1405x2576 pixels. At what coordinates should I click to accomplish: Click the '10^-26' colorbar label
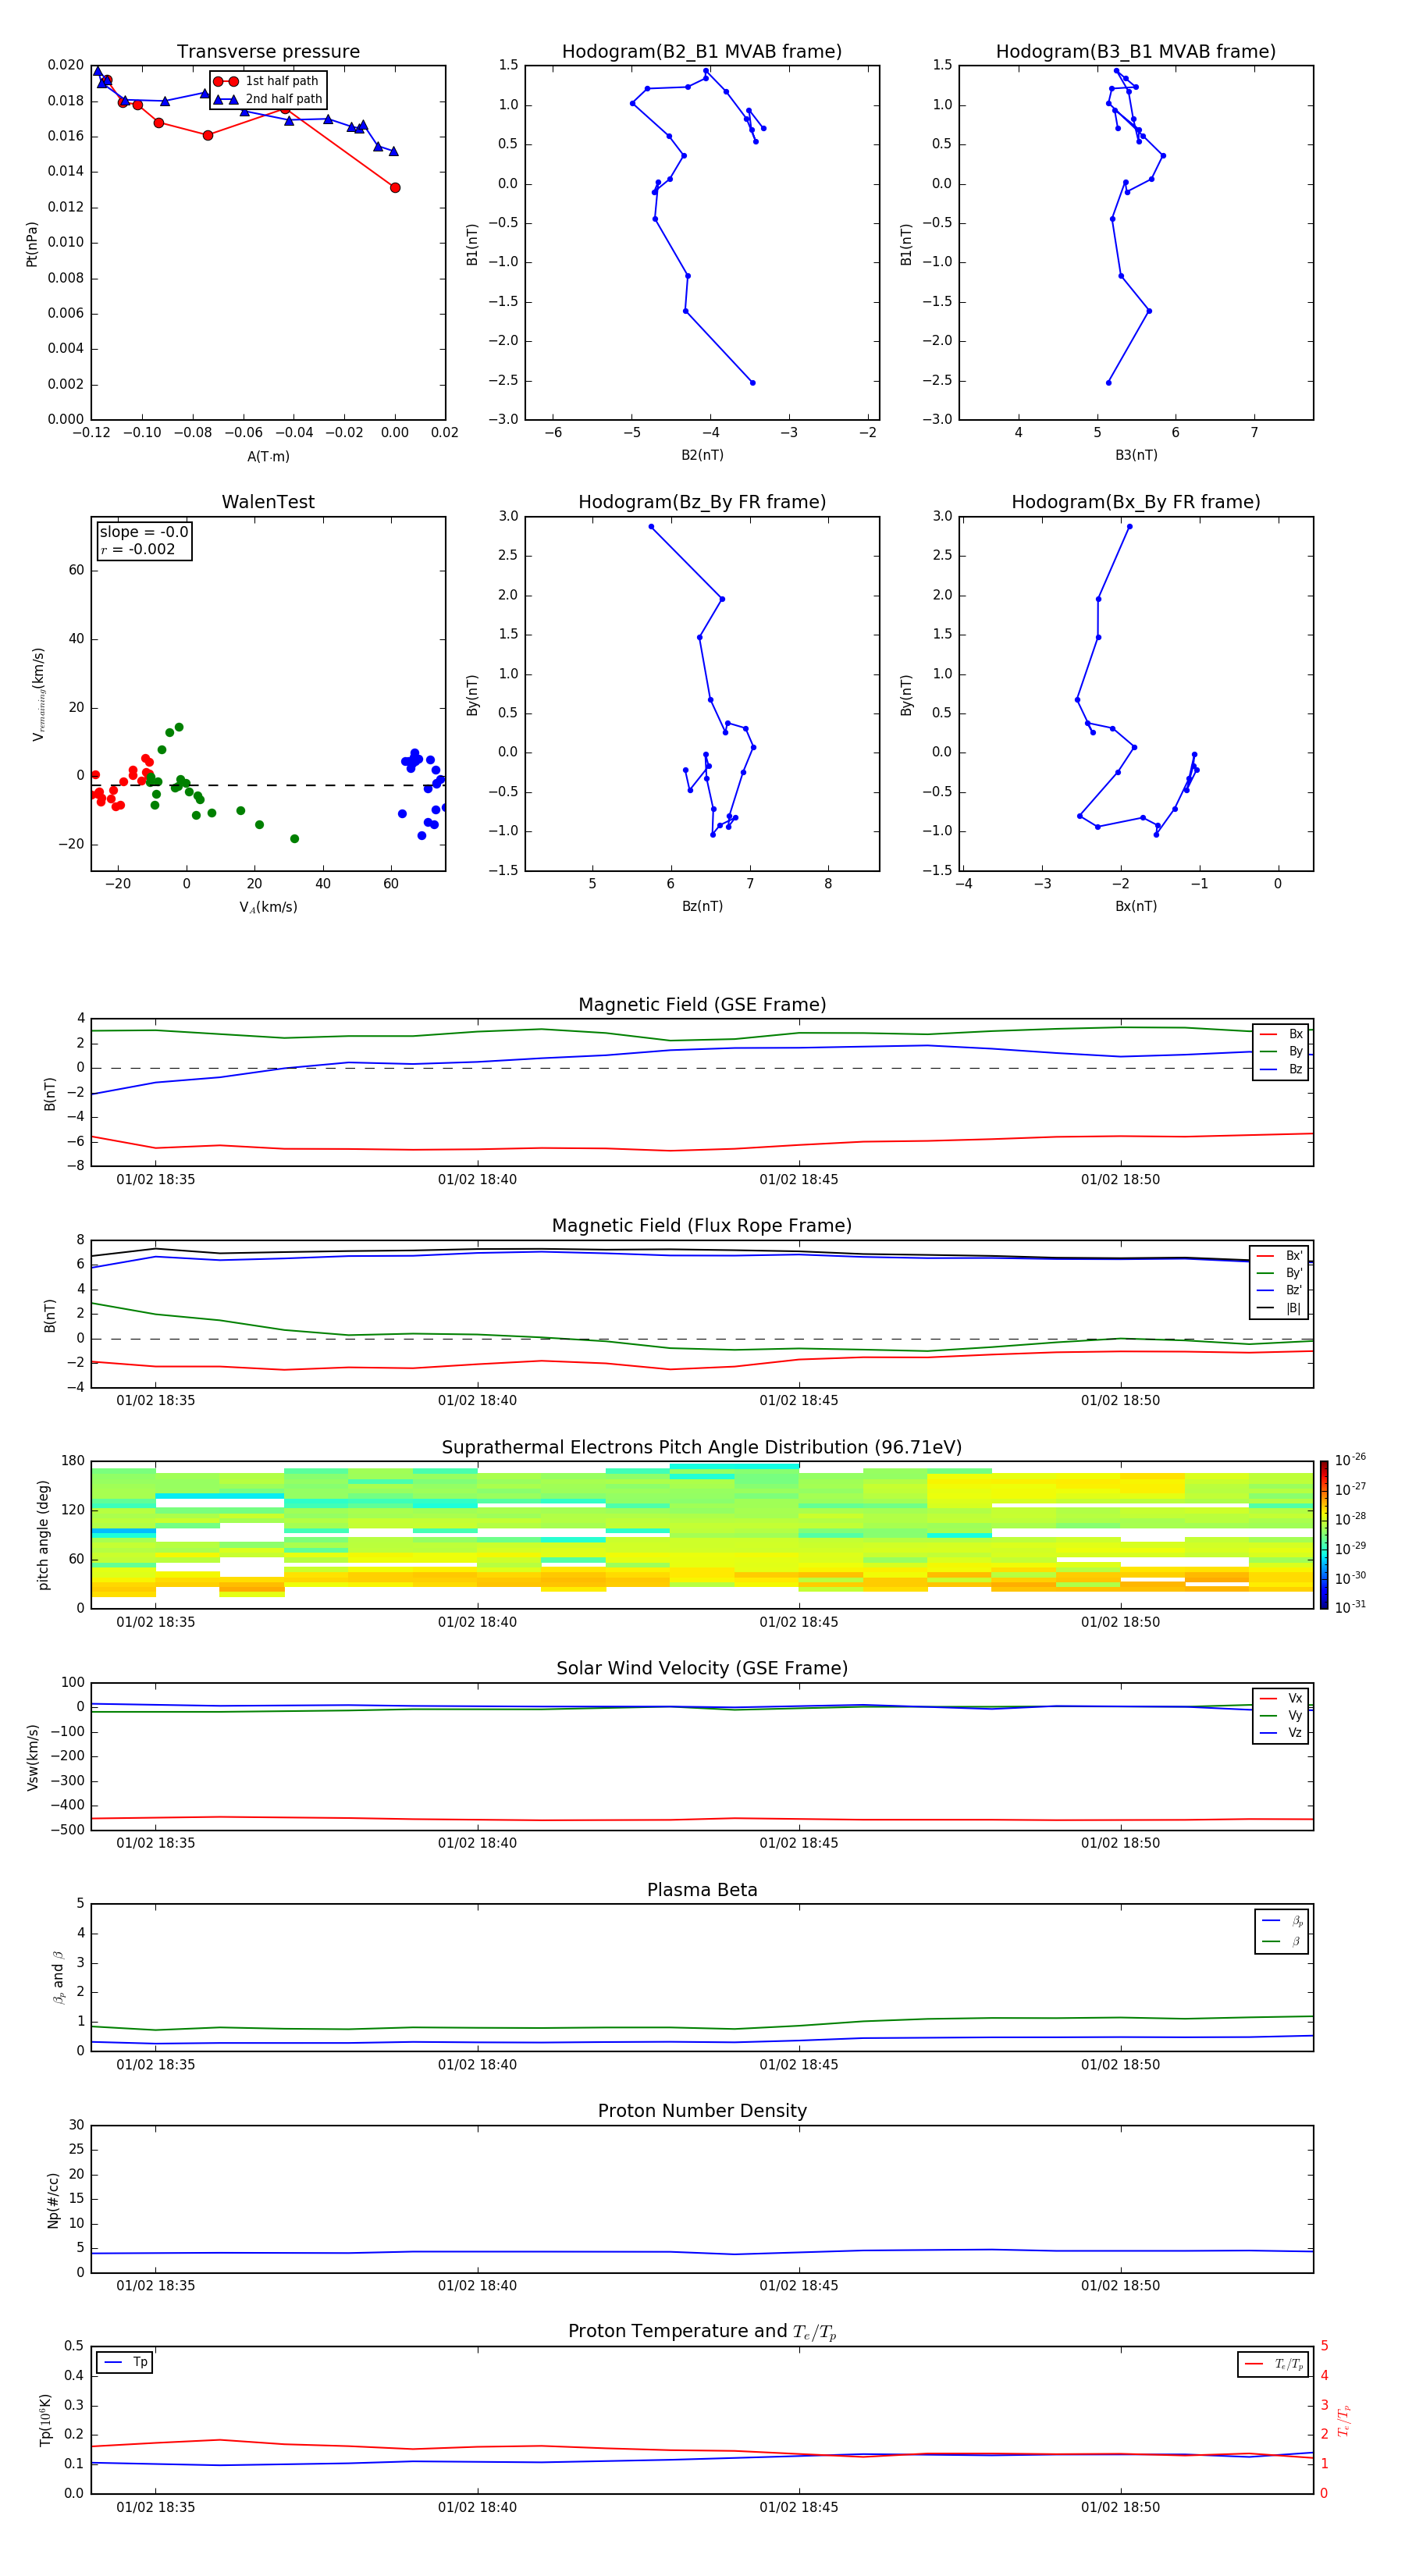point(1350,1460)
